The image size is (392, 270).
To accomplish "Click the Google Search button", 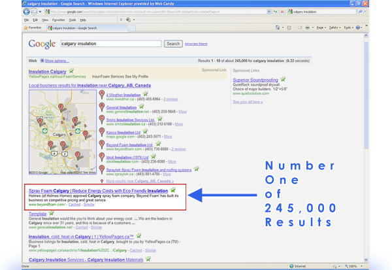I will pos(173,44).
